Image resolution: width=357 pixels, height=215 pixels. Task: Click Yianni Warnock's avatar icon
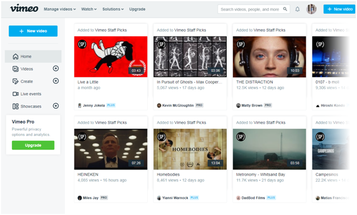click(159, 198)
